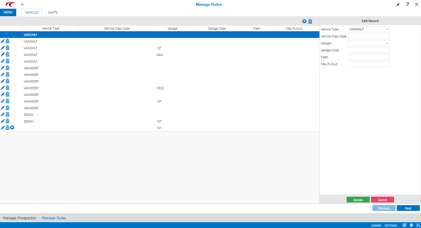Open the Manage Prospector link
421x228 pixels.
[19, 218]
